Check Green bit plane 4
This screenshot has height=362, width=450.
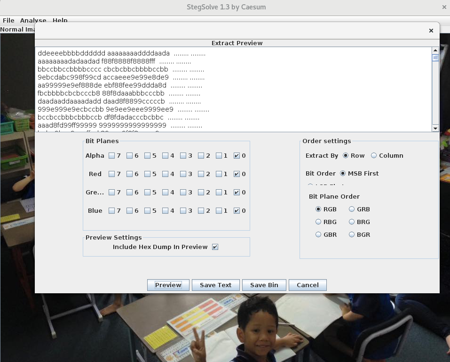[165, 193]
